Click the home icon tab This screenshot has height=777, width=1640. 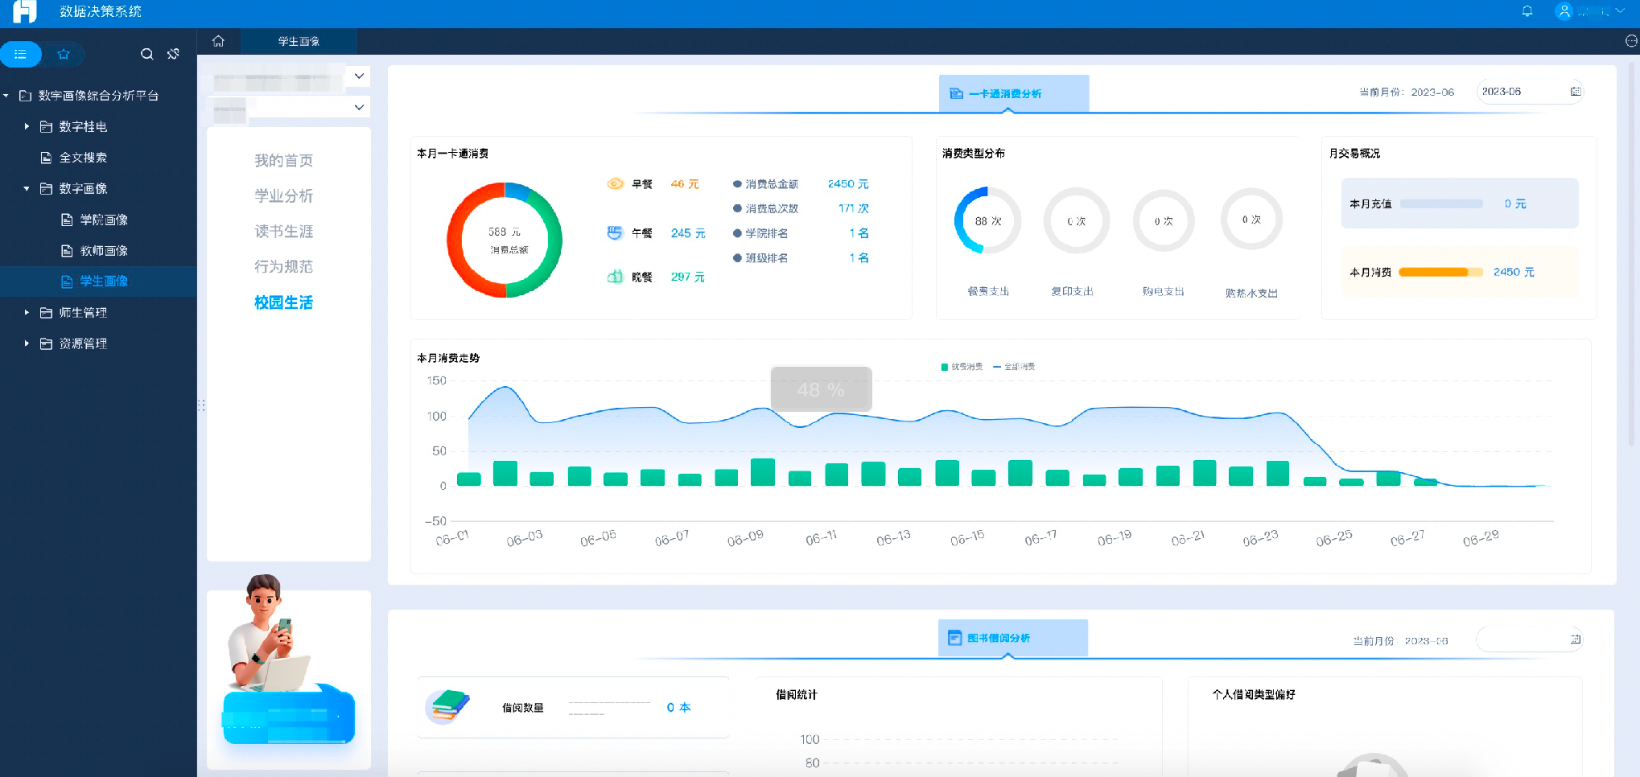(x=218, y=41)
